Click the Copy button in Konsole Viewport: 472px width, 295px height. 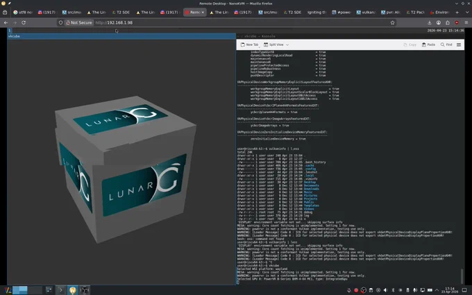coord(410,44)
